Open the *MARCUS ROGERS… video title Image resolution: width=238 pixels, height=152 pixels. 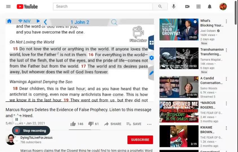pyautogui.click(x=208, y=105)
